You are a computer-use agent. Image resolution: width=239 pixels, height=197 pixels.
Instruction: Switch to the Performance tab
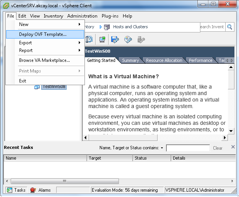pos(201,60)
